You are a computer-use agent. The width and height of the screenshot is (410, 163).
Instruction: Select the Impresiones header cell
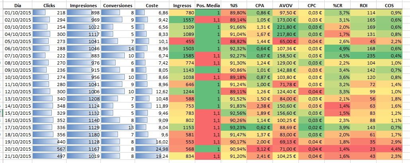point(83,6)
